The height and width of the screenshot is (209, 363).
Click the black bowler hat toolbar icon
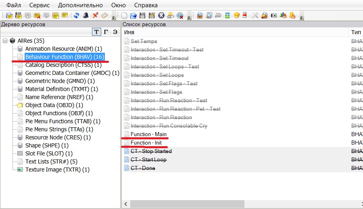tap(86, 15)
